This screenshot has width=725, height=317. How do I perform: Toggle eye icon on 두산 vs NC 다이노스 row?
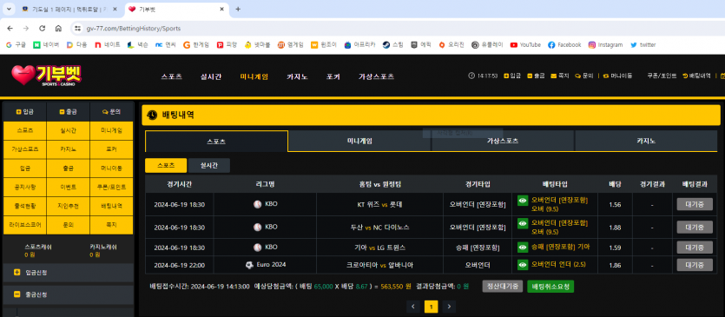click(x=523, y=223)
